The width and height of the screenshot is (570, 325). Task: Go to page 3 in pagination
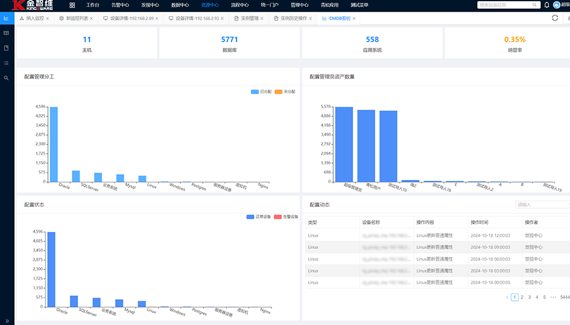point(529,297)
